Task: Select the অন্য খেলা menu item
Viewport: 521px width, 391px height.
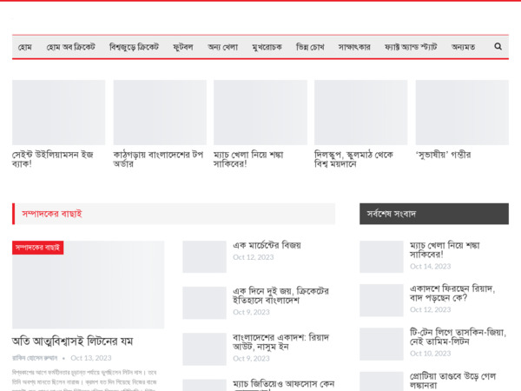Action: 222,47
